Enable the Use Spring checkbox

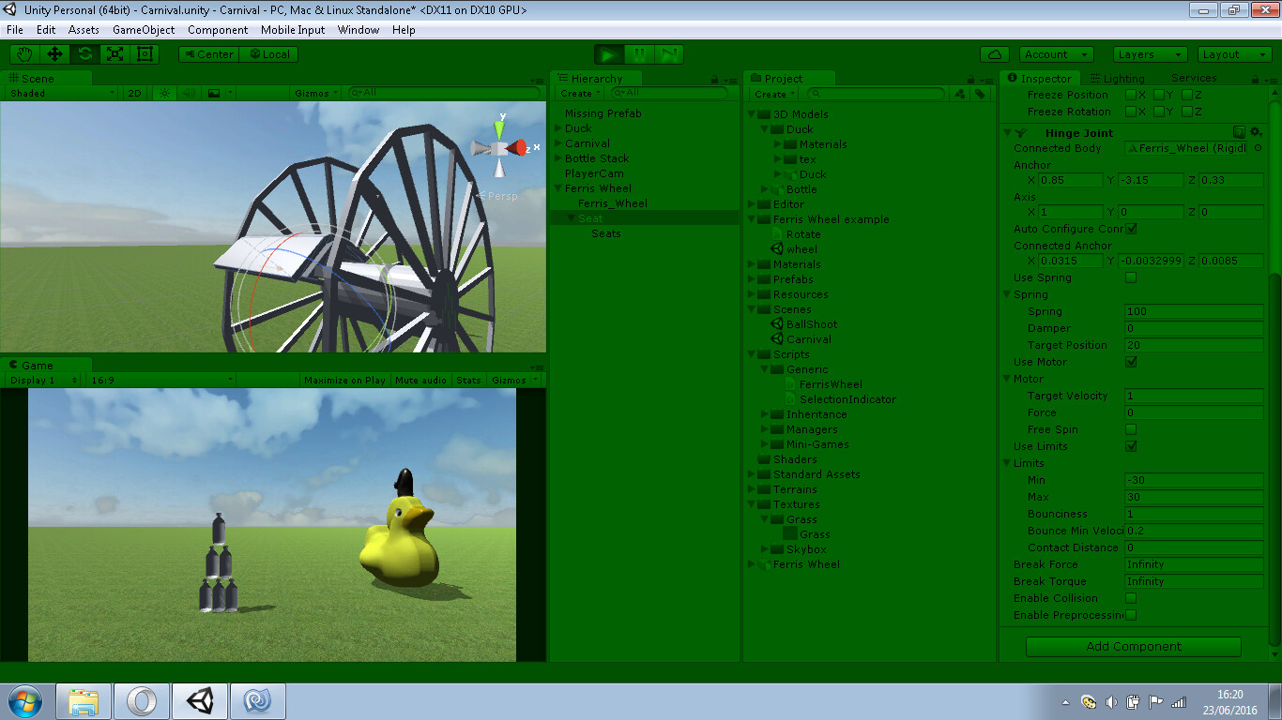tap(1131, 277)
